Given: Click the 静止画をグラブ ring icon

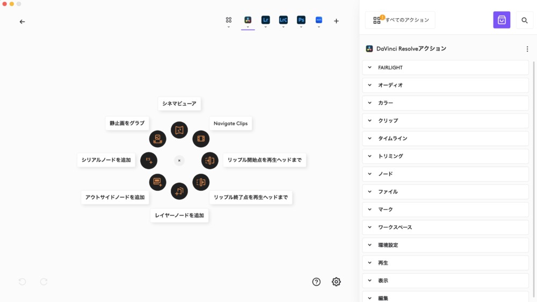Looking at the screenshot, I should coord(157,139).
